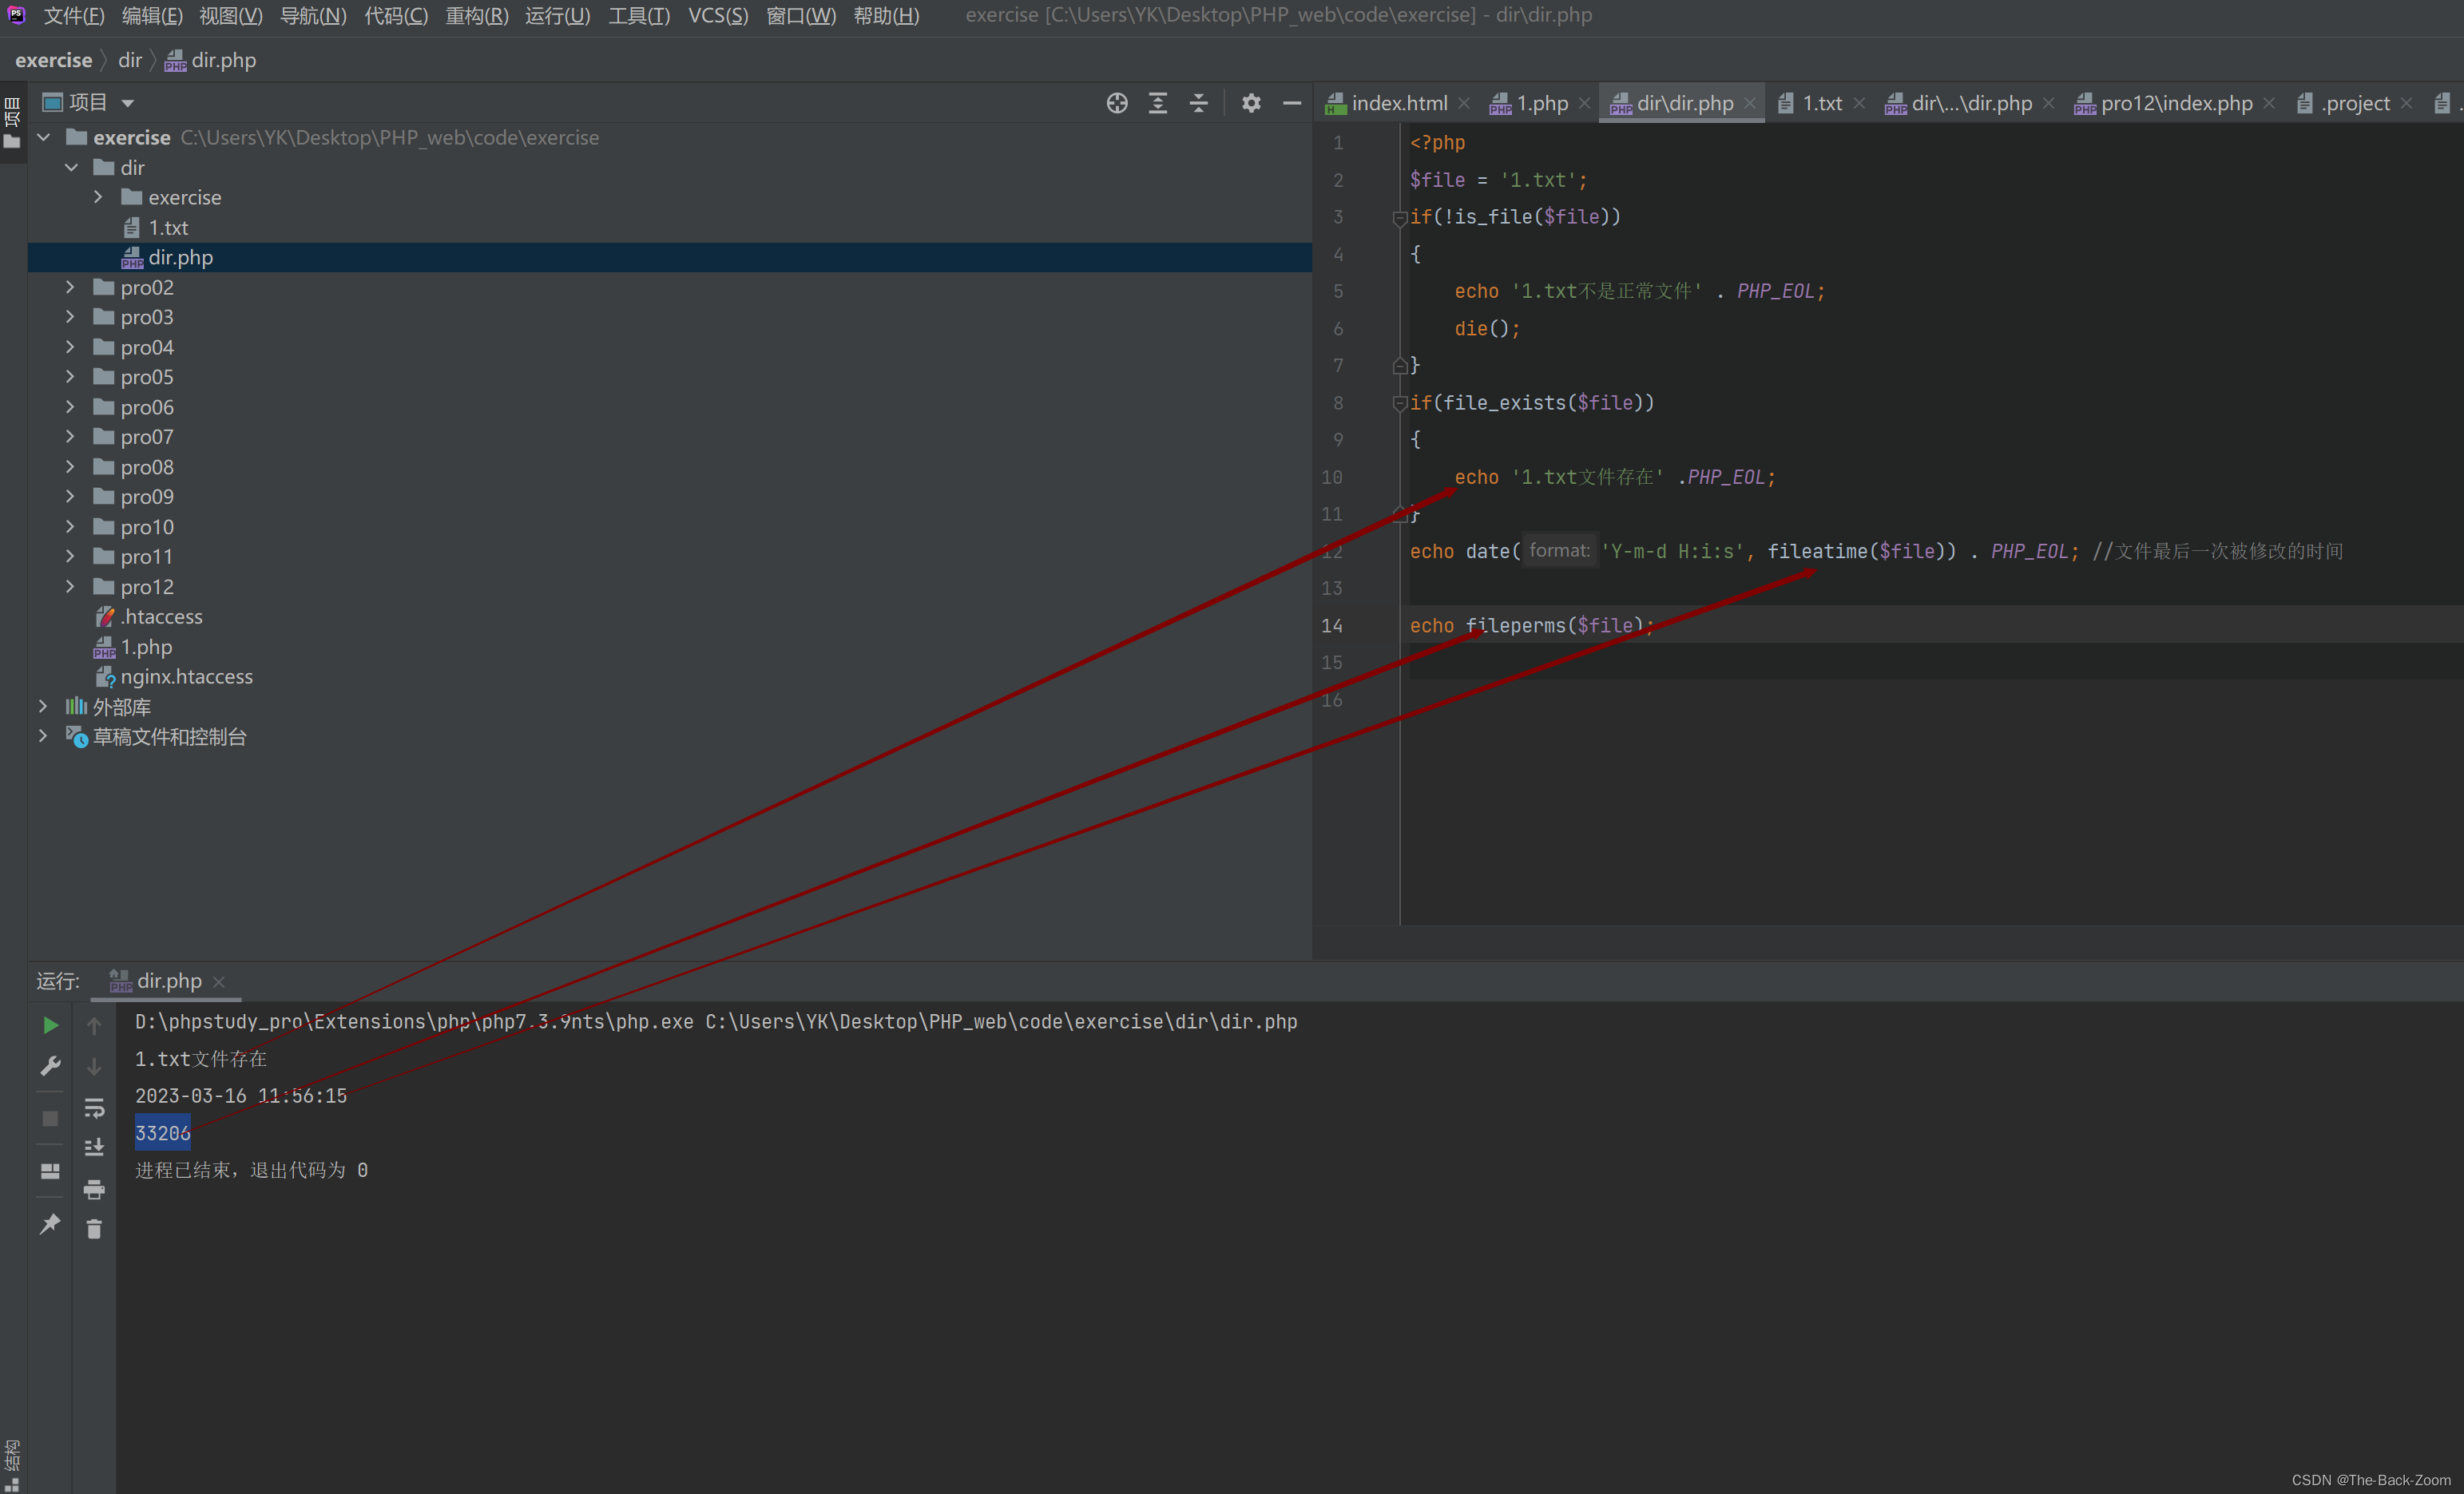This screenshot has height=1494, width=2464.
Task: Collapse the exercise root folder
Action: pos(44,137)
